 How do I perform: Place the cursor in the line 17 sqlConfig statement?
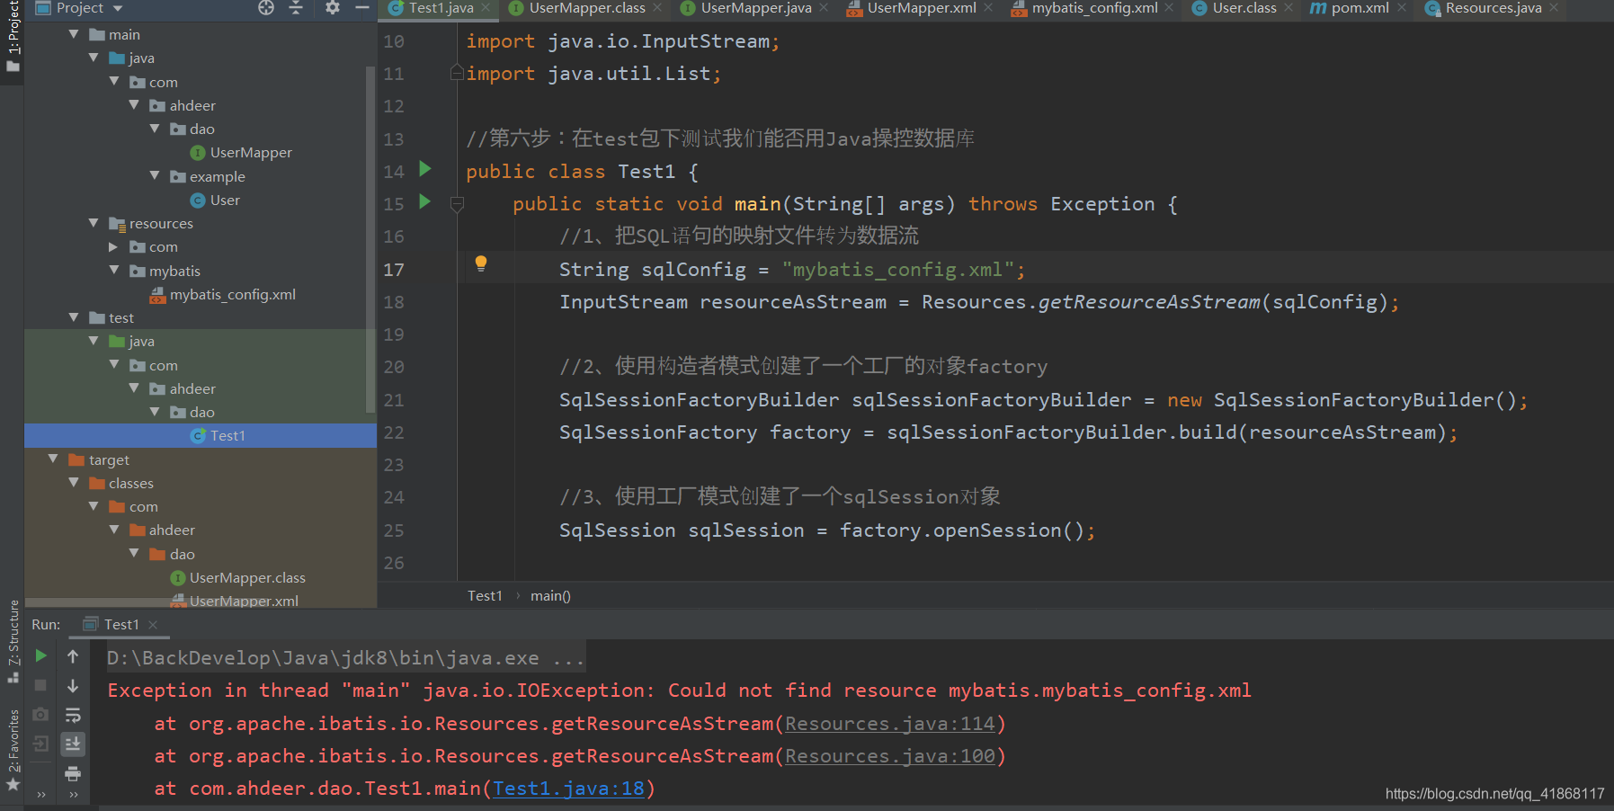click(x=791, y=270)
